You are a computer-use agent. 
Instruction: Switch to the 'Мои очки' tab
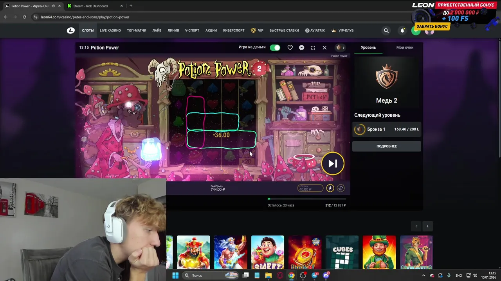405,48
